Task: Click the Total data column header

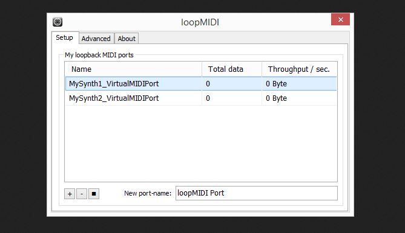Action: coord(232,69)
